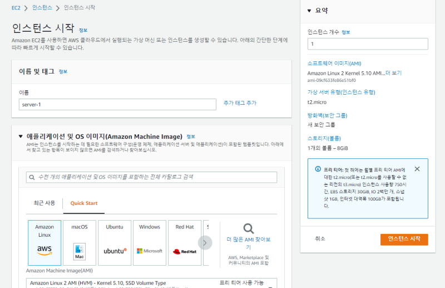Open the Amazon Linux 2 AMI selection dropdown
This screenshot has width=445, height=288.
tap(151, 283)
